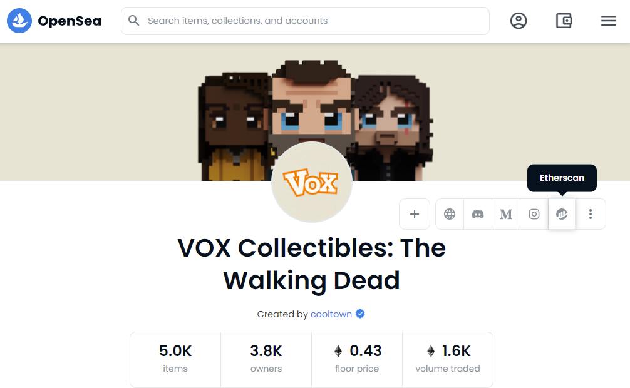Screen dimensions: 630x388
Task: Click the search magnifier icon
Action: [x=134, y=21]
